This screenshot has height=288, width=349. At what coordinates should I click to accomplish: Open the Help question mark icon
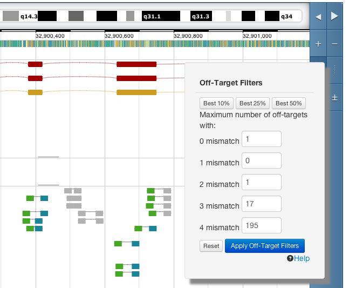coord(290,259)
